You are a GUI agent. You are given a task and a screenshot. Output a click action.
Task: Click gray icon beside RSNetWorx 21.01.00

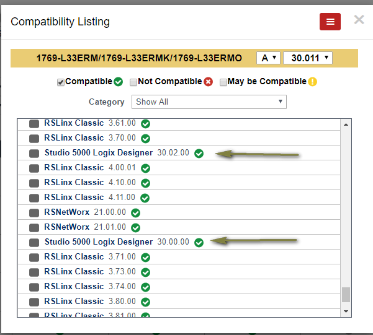34,228
